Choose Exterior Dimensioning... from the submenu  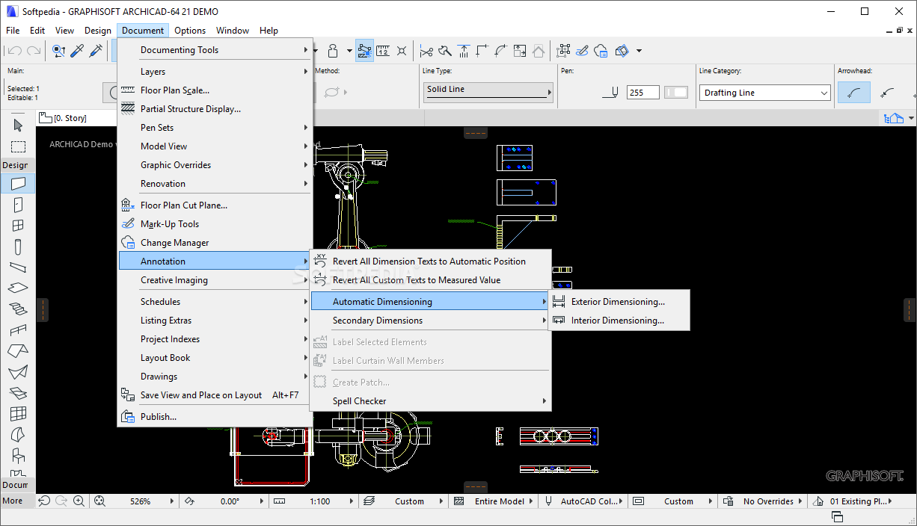point(619,302)
